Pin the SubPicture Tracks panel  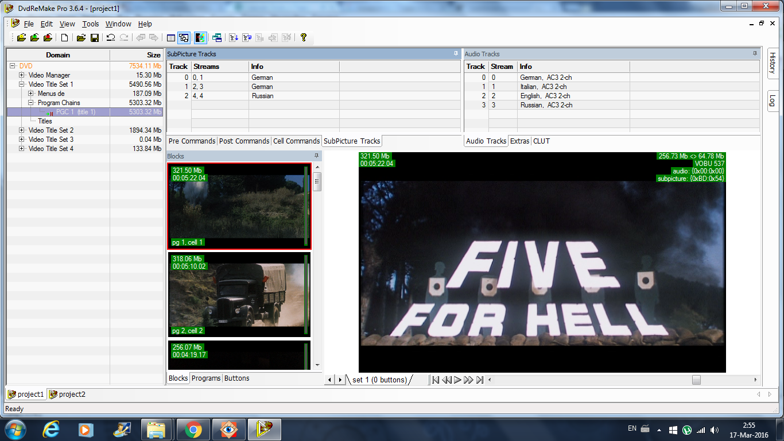click(x=456, y=53)
